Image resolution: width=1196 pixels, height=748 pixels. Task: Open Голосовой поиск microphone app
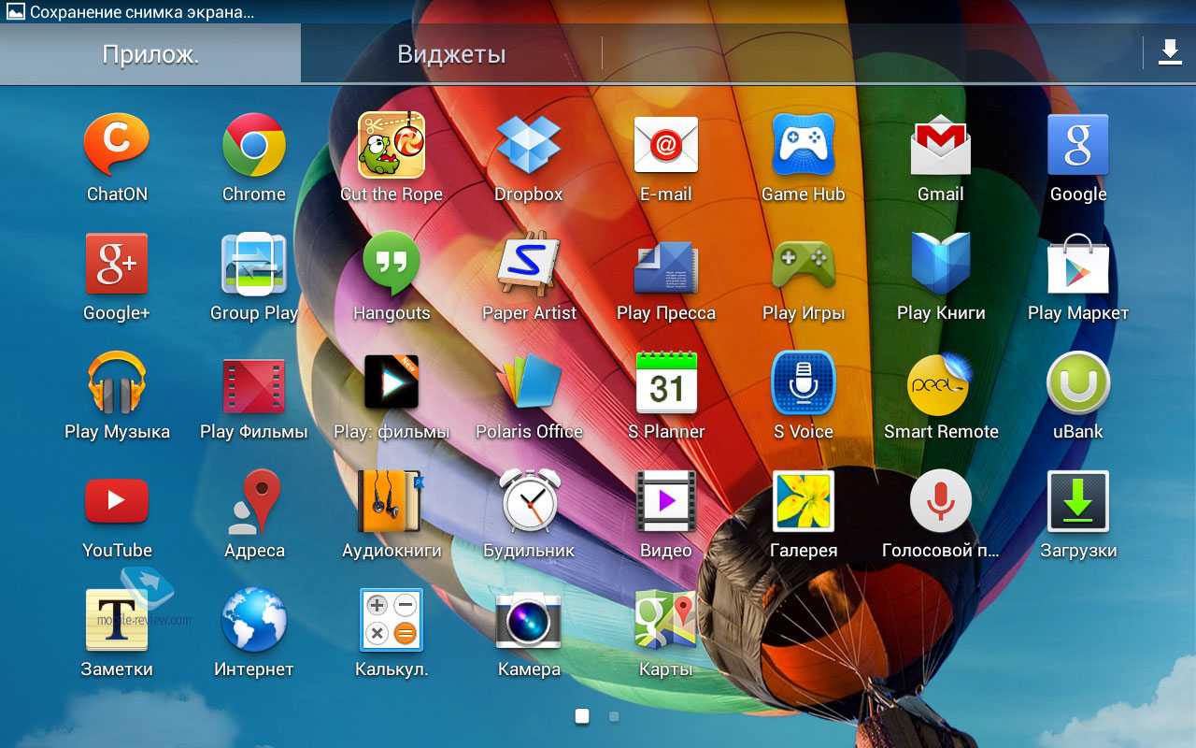941,501
